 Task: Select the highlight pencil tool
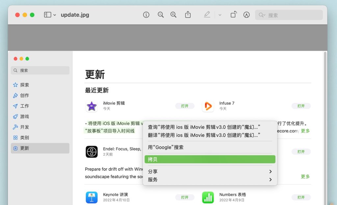pos(207,14)
